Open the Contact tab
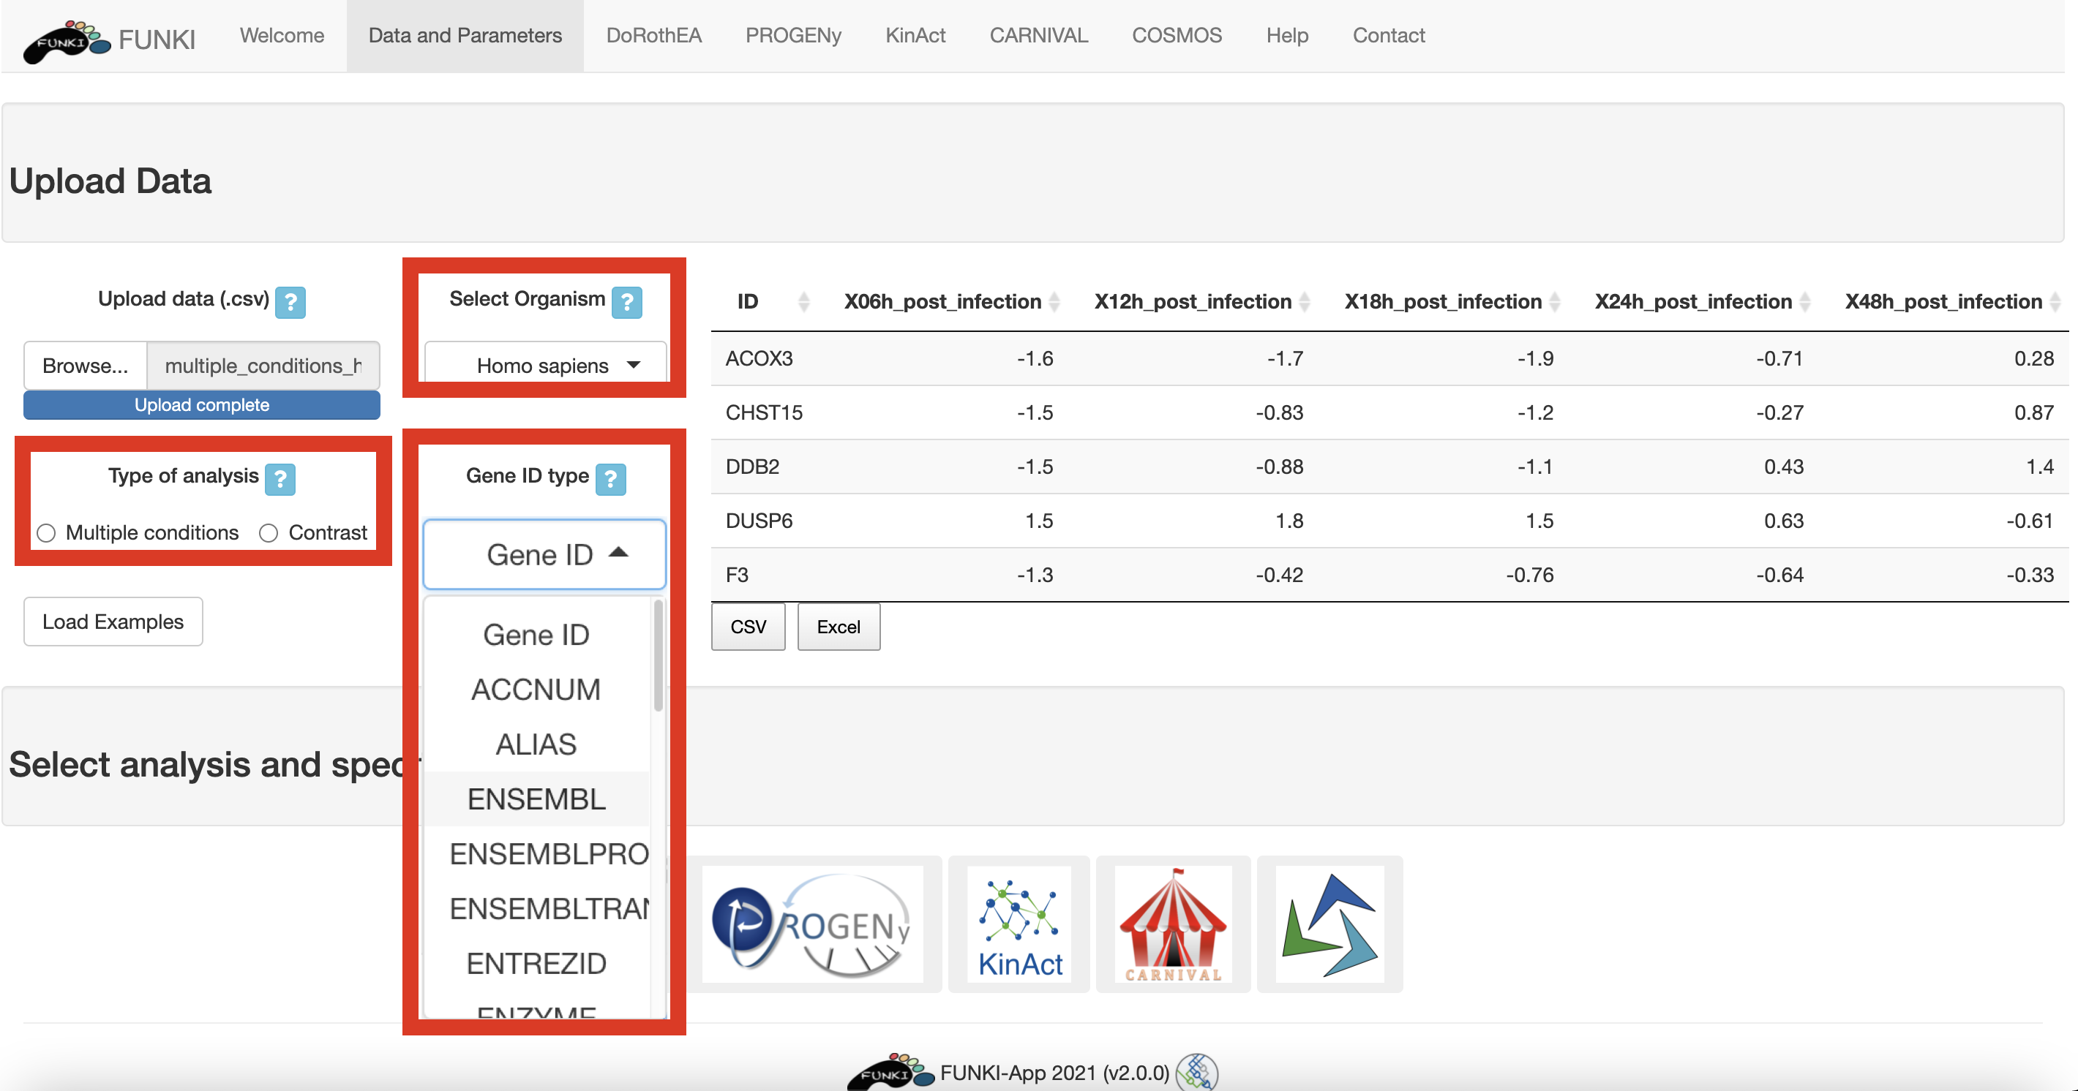Image resolution: width=2078 pixels, height=1091 pixels. [1389, 36]
